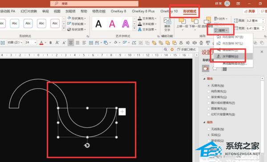
Task: Open Size & Properties tab in format pane
Action: [224, 69]
